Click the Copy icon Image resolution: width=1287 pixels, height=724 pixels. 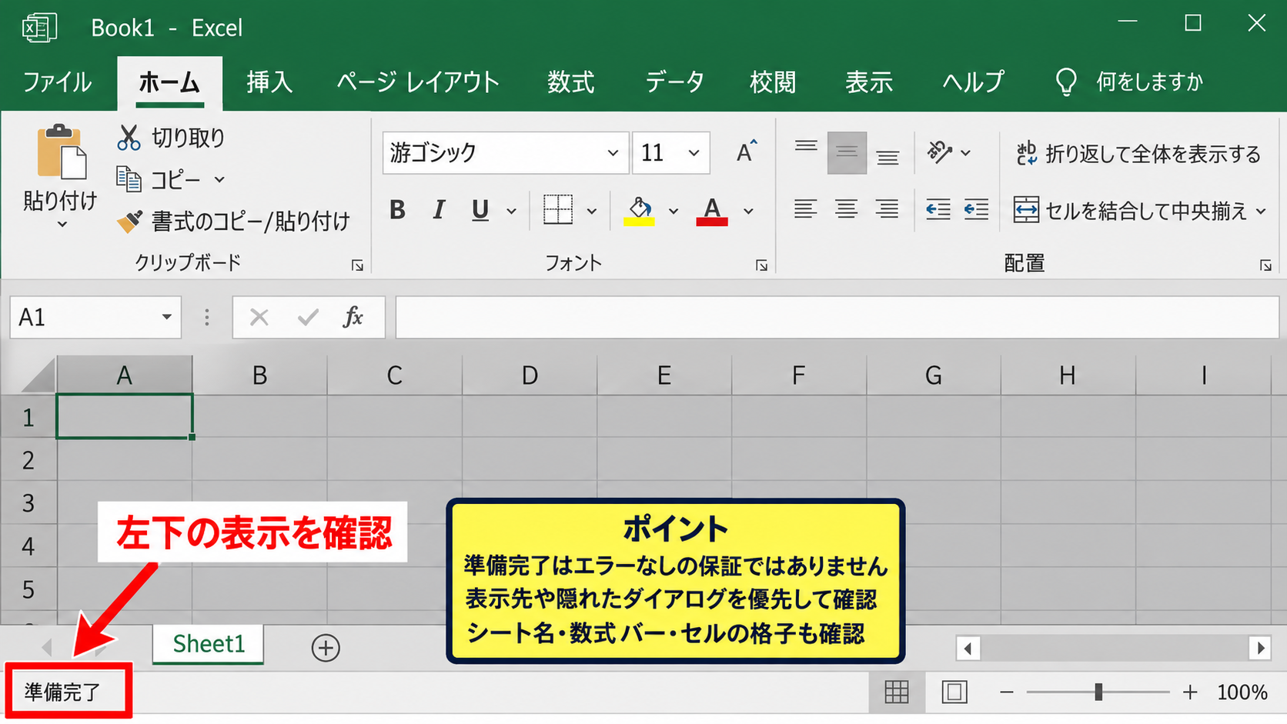click(x=129, y=179)
